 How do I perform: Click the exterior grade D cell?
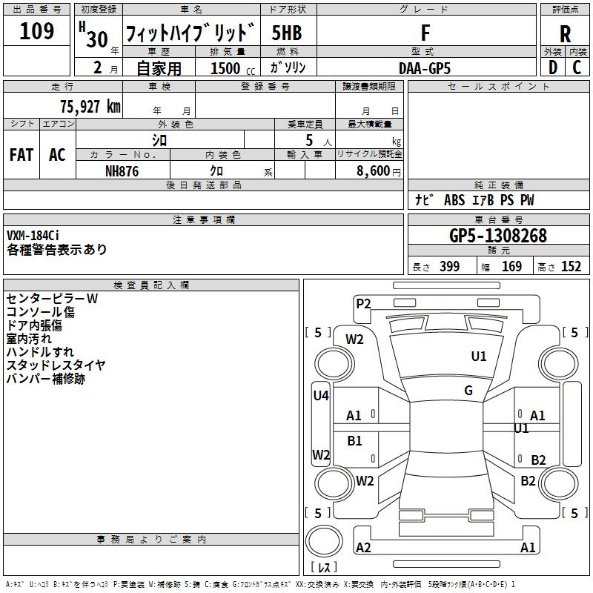552,67
